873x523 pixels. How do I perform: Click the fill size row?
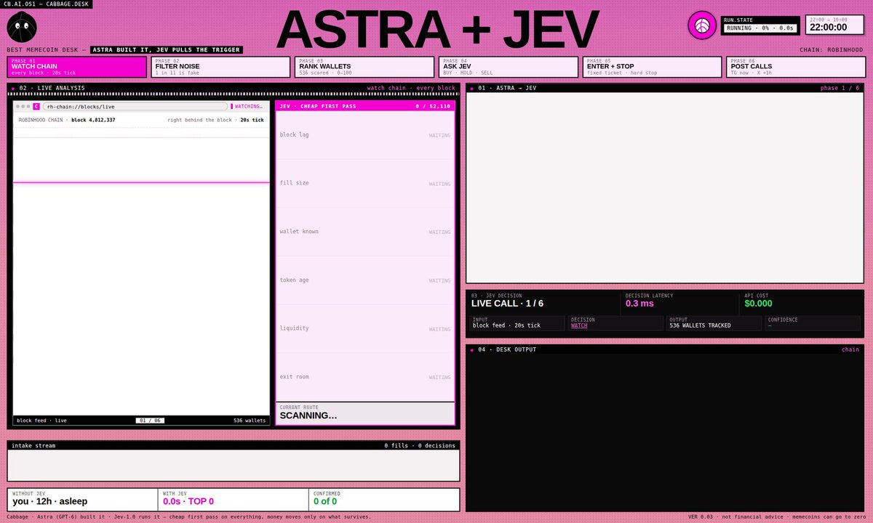[365, 183]
